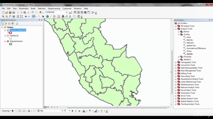Click the red Cuenca_Urubamba symbol swatch
This screenshot has width=213, height=119.
[x=10, y=33]
